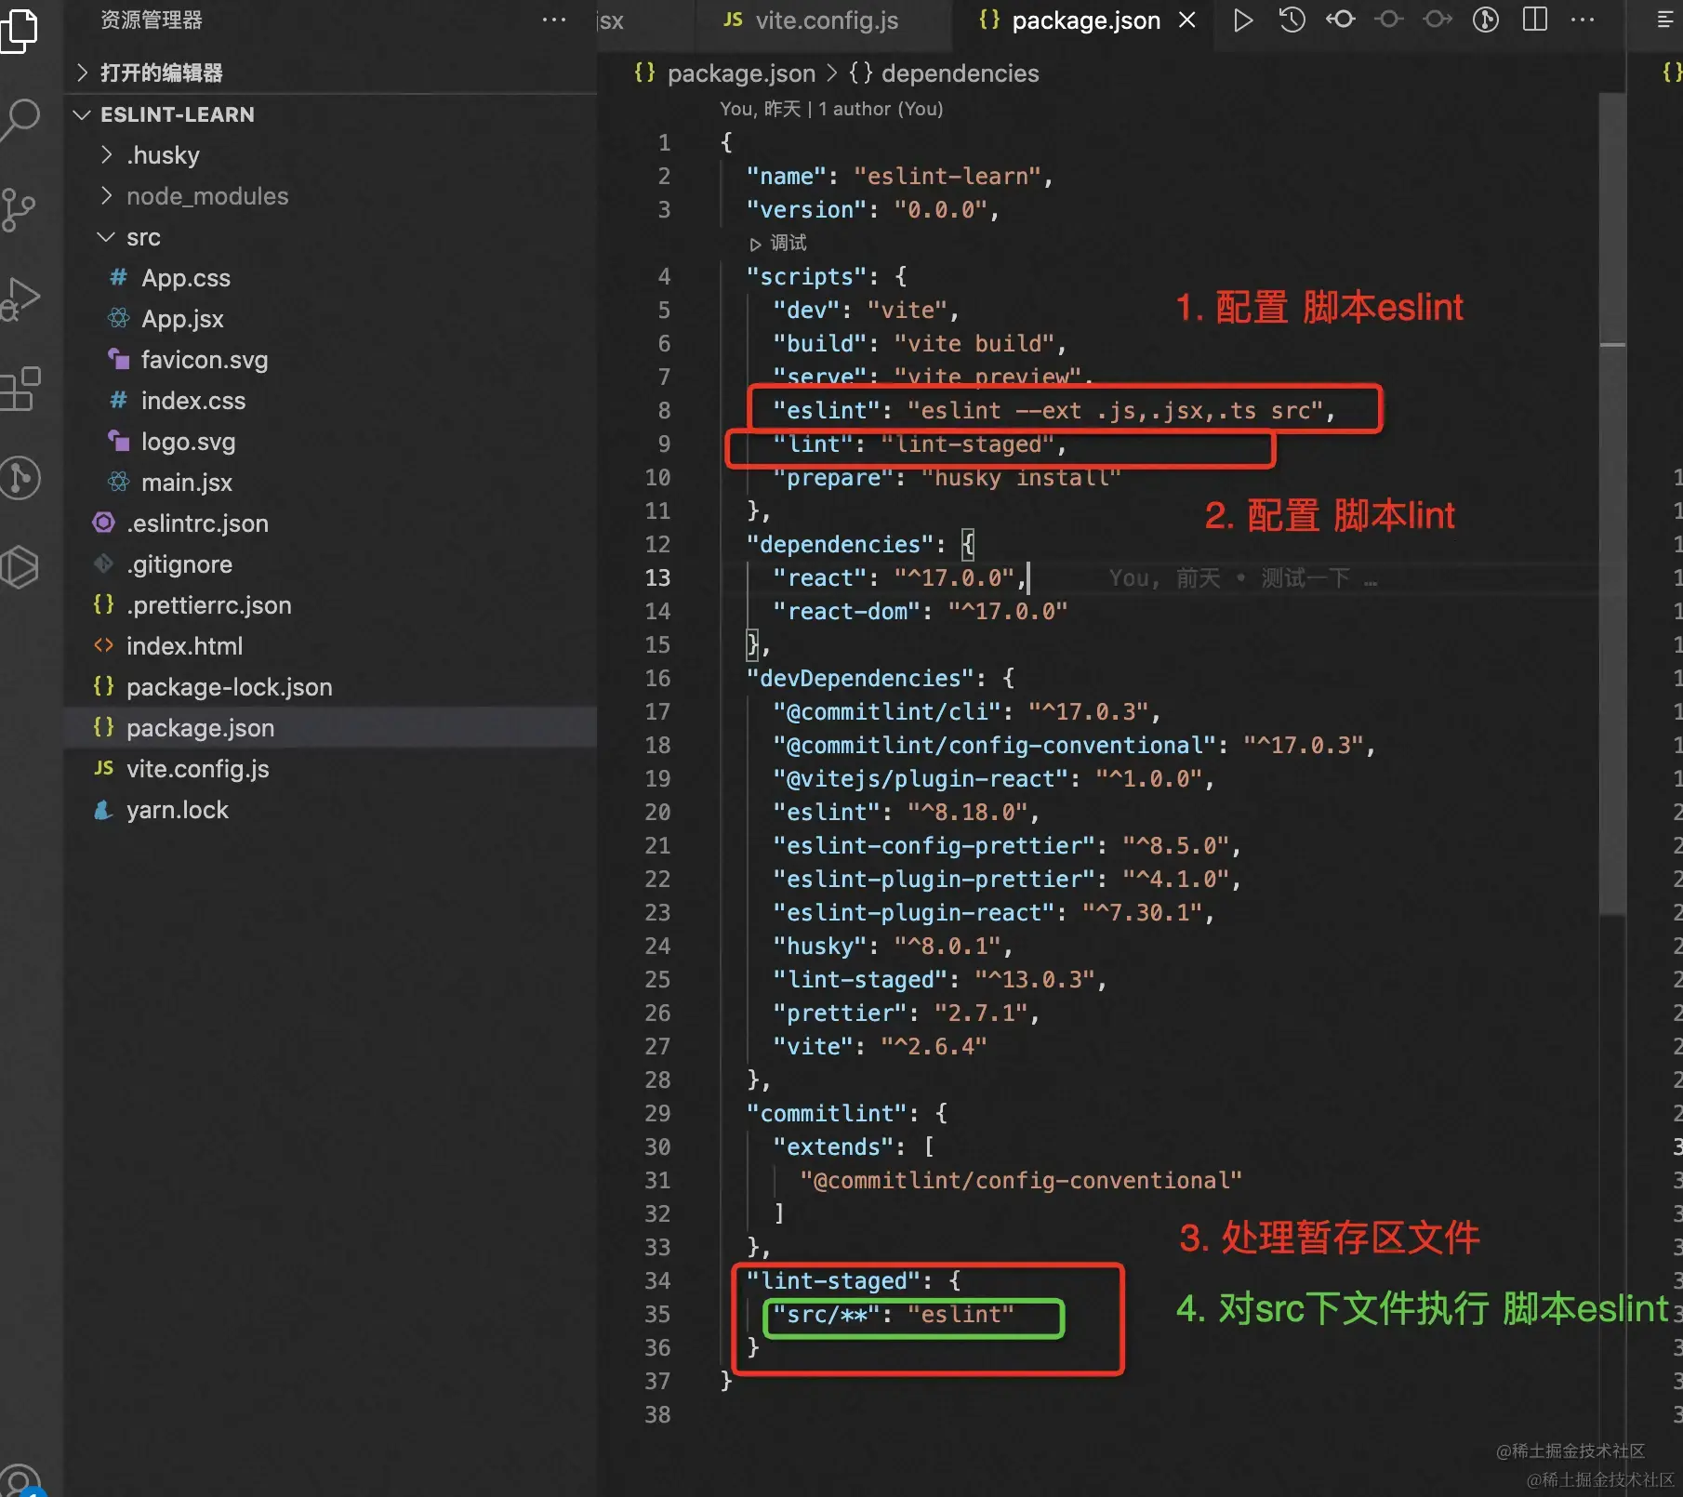Click the editor vertical scrollbar
1683x1497 pixels.
(x=1612, y=502)
